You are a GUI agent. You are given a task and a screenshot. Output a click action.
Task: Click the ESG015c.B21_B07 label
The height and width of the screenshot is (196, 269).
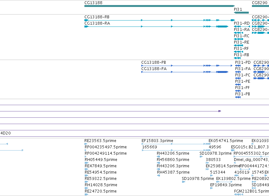pyautogui.click(x=250, y=147)
